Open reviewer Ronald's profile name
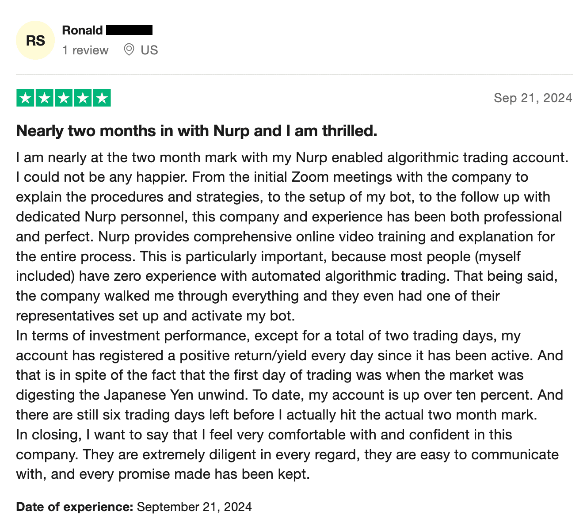 (x=82, y=30)
